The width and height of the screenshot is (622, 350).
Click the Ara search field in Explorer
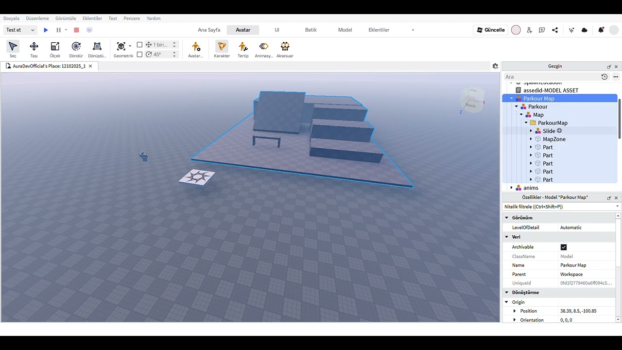pyautogui.click(x=551, y=77)
